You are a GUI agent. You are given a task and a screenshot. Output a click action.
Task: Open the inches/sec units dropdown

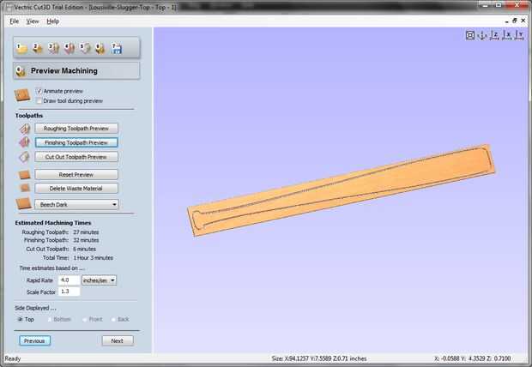coord(99,280)
